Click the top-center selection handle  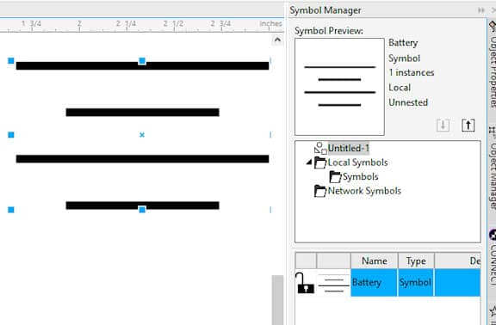142,61
